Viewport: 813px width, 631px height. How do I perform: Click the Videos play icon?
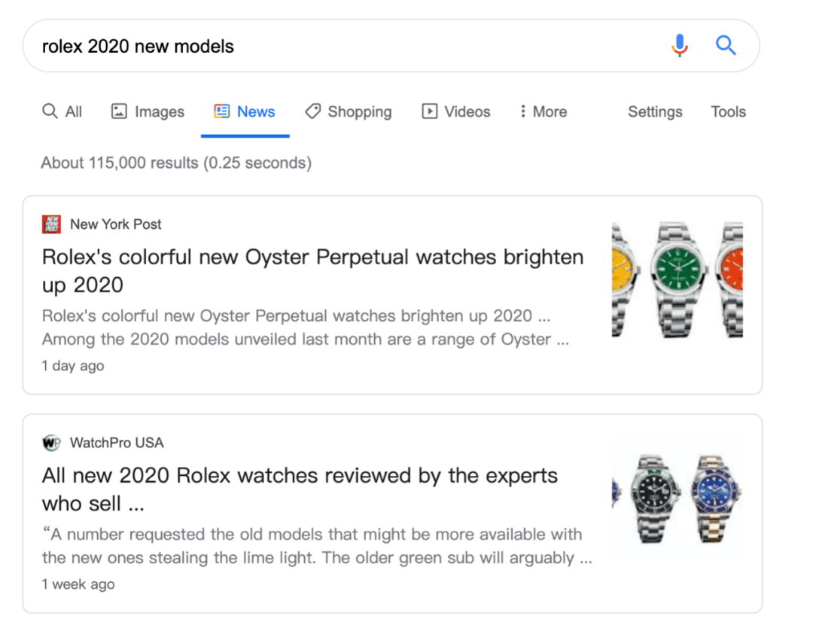click(x=429, y=111)
